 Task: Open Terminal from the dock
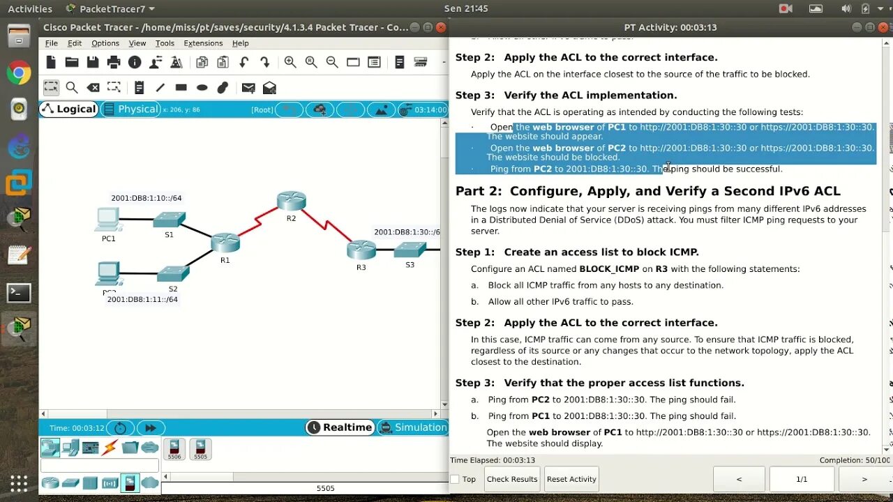(19, 293)
